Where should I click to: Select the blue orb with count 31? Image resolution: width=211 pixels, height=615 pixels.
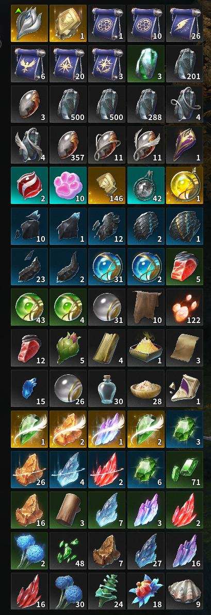click(107, 267)
